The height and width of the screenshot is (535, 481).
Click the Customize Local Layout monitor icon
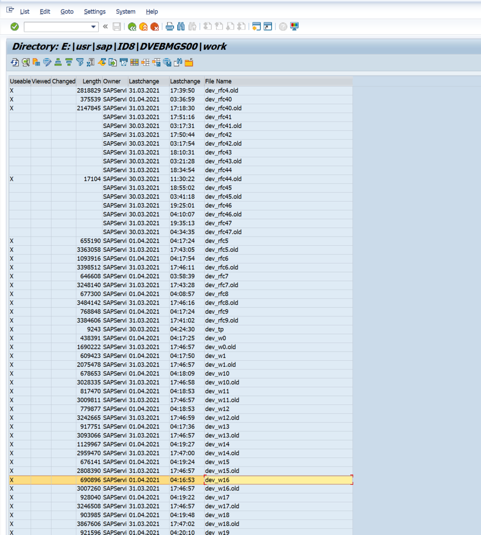point(294,27)
